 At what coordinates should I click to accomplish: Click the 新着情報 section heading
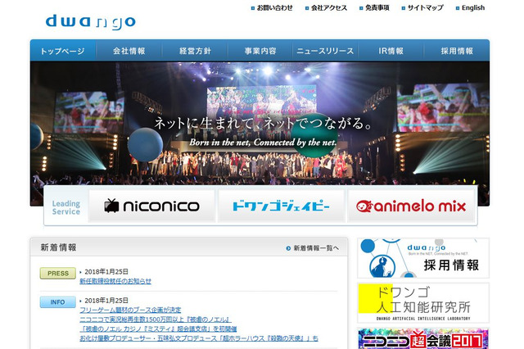click(x=58, y=247)
